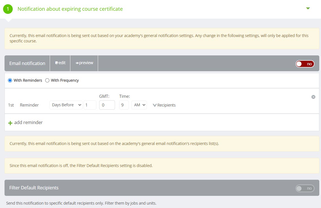Image resolution: width=321 pixels, height=208 pixels.
Task: Select the With Reminders radio button
Action: click(x=10, y=81)
